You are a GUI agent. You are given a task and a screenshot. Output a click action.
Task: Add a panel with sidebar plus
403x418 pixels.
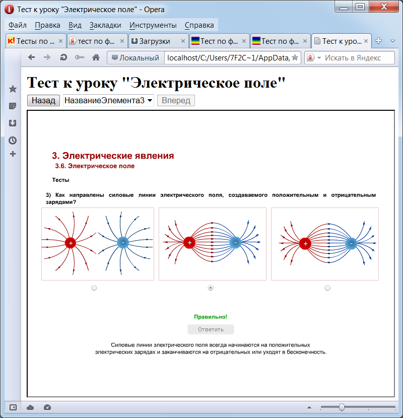pos(13,154)
